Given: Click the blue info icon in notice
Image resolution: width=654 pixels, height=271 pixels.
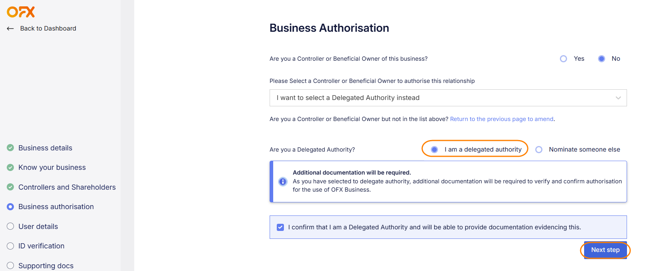Looking at the screenshot, I should [x=283, y=182].
